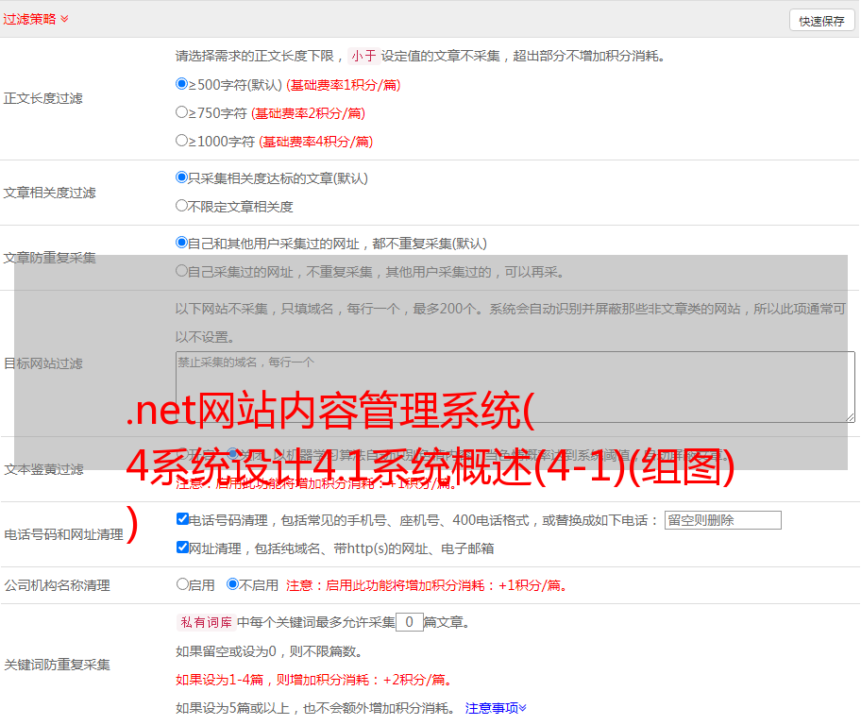Viewport: 861px width, 725px height.
Task: Click the 电话号码和网址清理 row label
Action: pyautogui.click(x=63, y=534)
